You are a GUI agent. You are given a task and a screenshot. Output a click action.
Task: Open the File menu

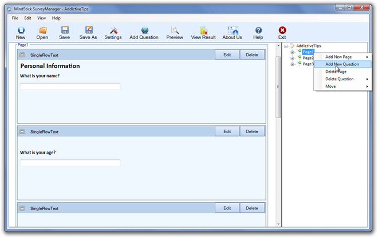pyautogui.click(x=15, y=18)
